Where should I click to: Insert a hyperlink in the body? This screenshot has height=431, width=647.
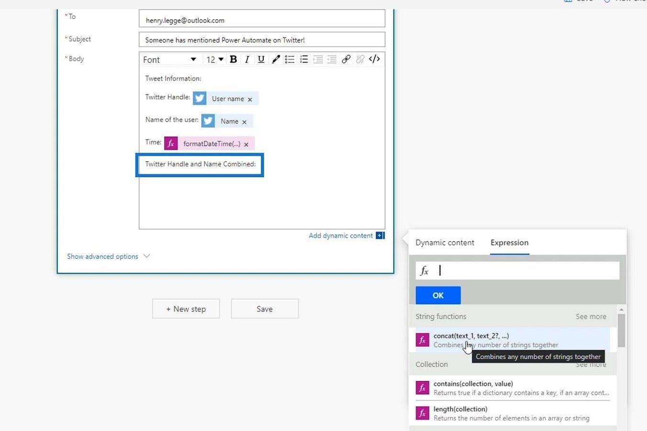pyautogui.click(x=346, y=59)
